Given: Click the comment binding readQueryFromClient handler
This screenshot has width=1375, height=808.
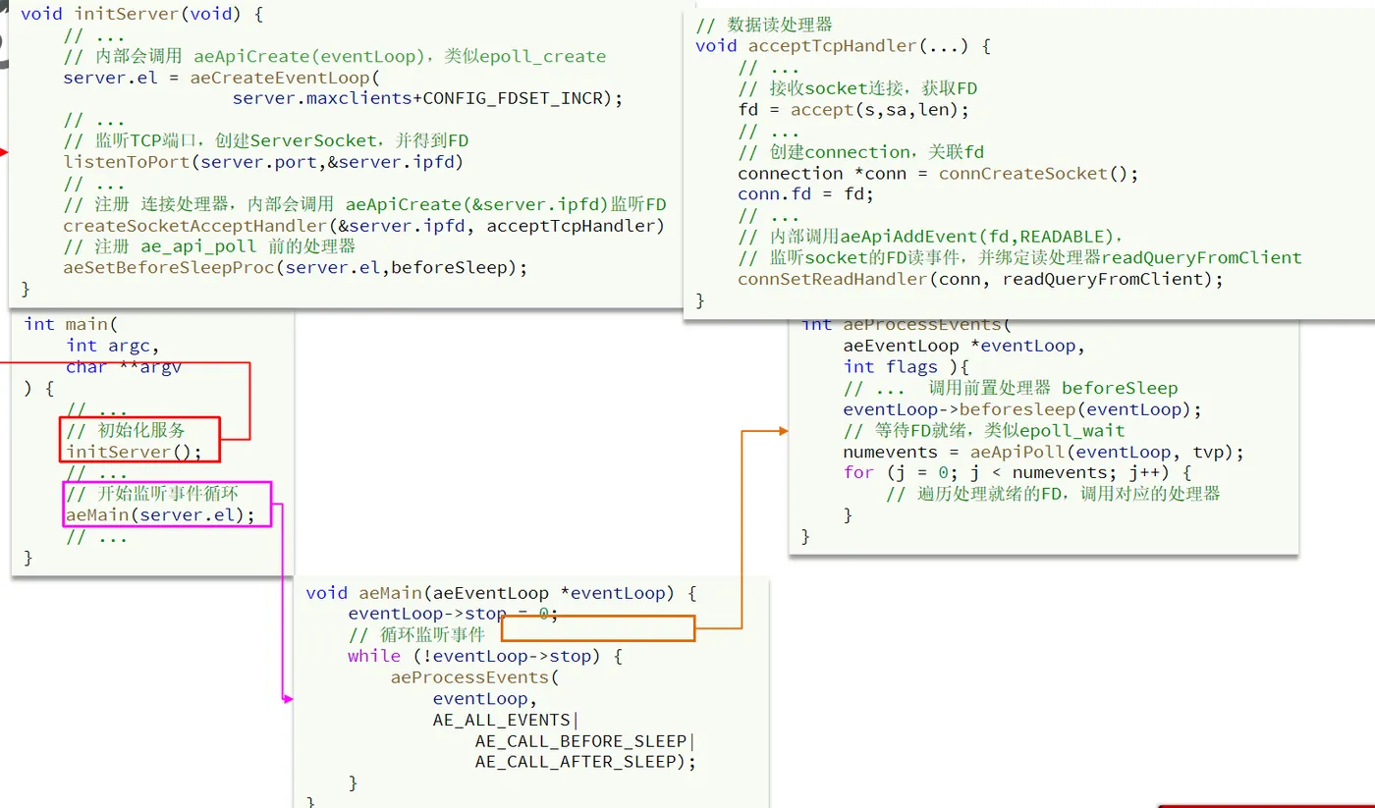Looking at the screenshot, I should pos(1019,258).
